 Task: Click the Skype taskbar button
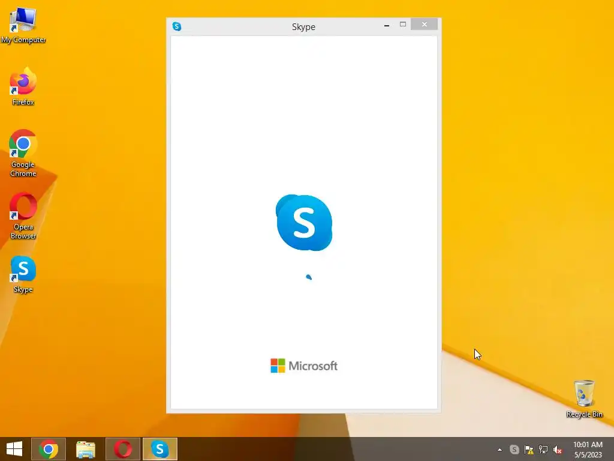point(160,449)
